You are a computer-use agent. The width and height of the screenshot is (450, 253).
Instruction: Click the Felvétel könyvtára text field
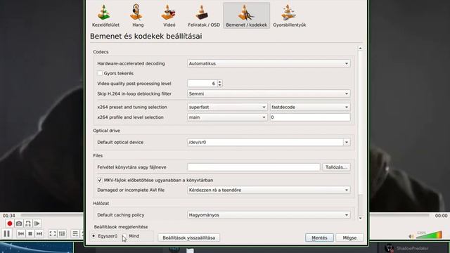pos(254,167)
